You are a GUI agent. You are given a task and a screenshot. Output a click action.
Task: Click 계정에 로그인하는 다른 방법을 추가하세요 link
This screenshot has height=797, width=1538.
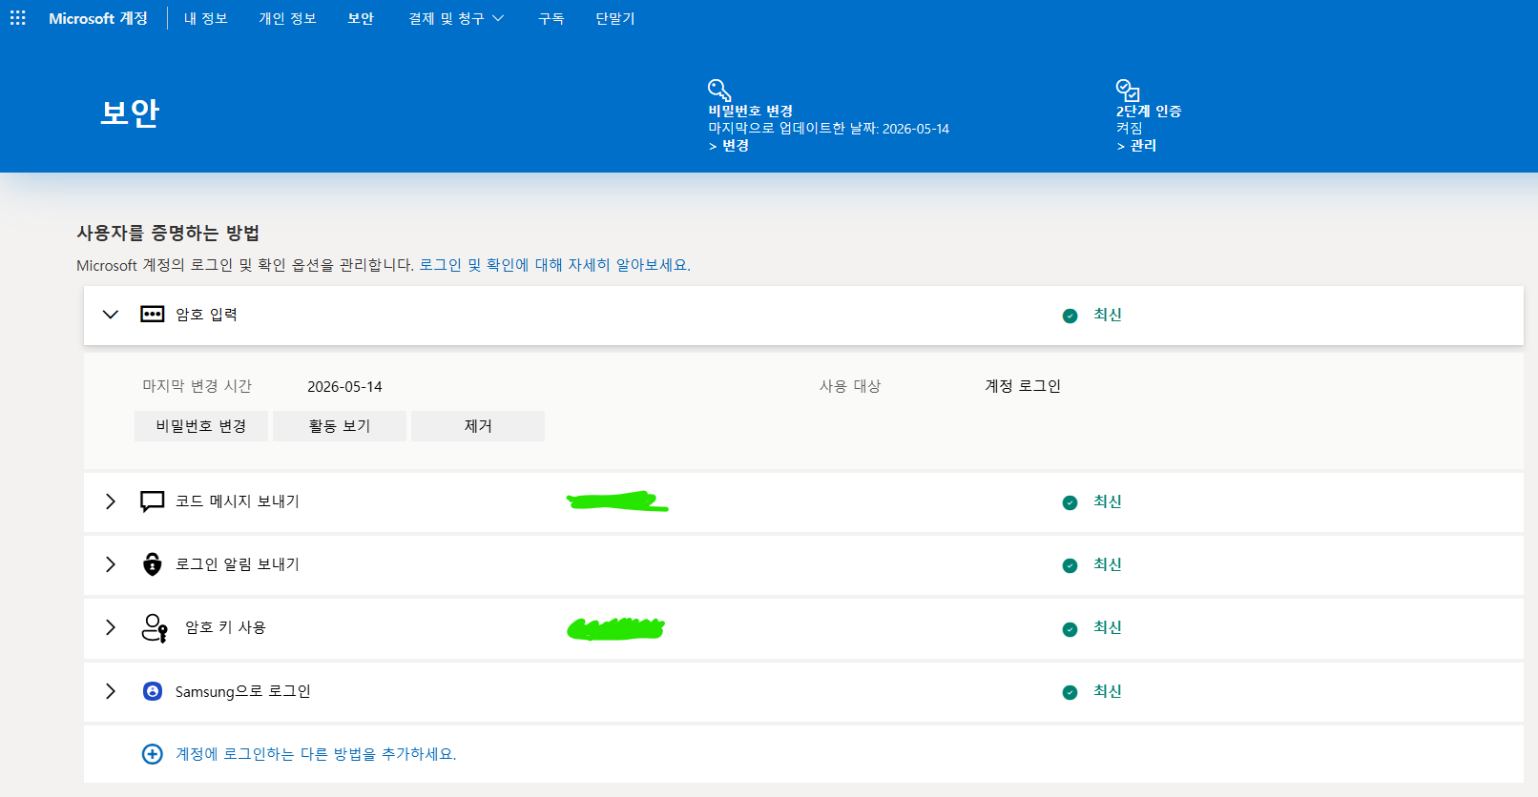pos(316,754)
